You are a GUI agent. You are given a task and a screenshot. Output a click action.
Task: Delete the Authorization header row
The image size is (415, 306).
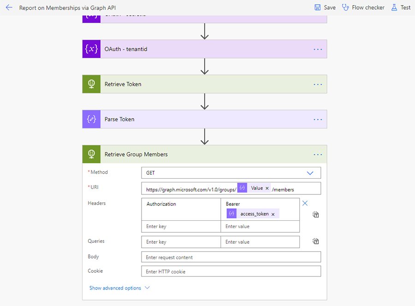tap(305, 203)
